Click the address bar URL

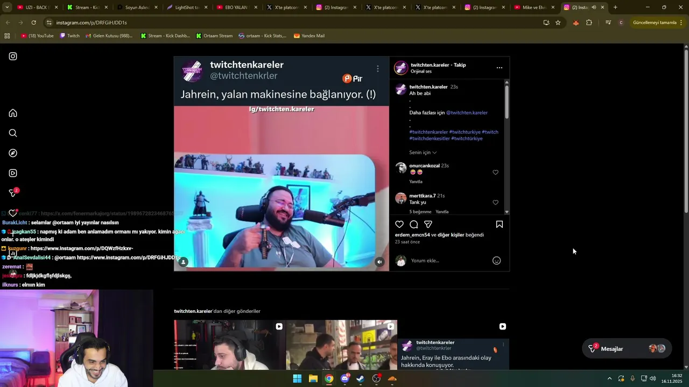pyautogui.click(x=92, y=23)
